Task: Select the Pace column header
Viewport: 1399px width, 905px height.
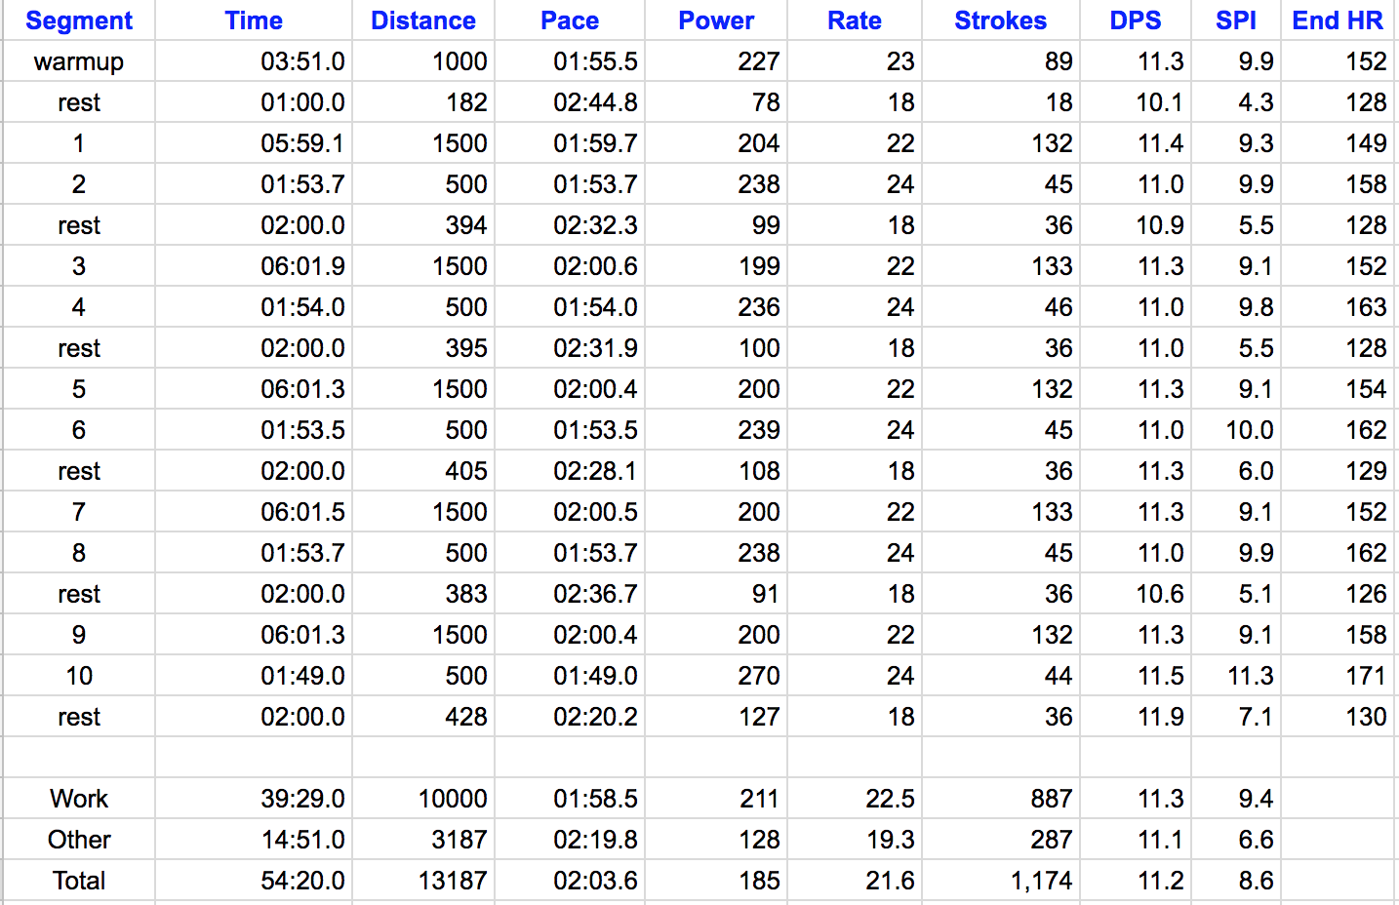Action: (x=570, y=20)
